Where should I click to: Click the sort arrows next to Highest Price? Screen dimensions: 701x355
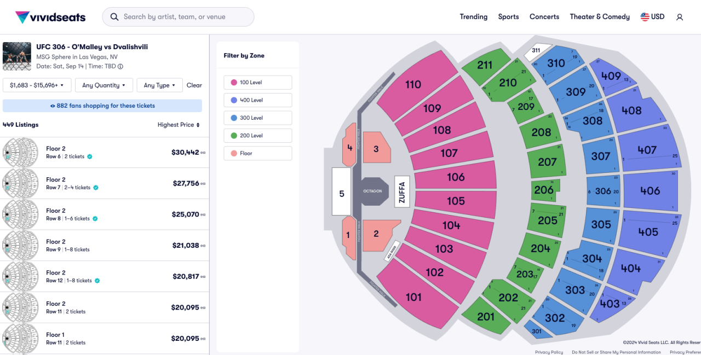coord(199,125)
